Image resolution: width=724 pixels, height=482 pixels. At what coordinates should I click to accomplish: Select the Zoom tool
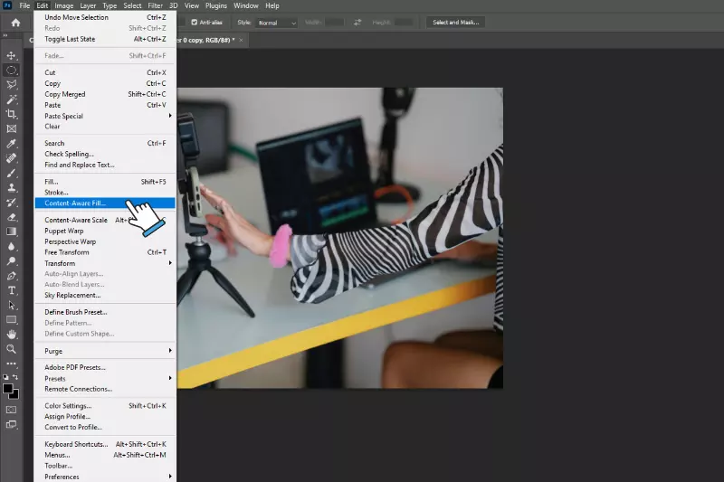click(x=11, y=349)
